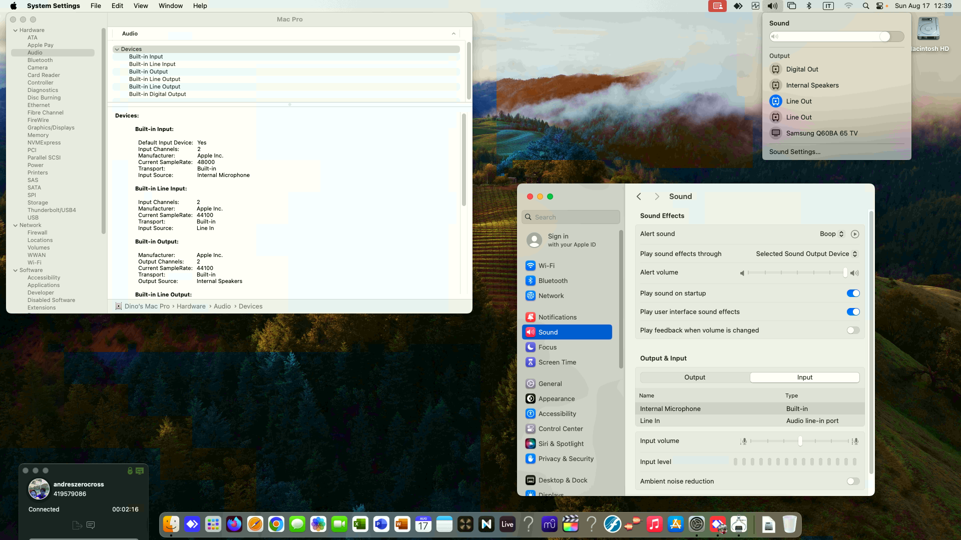Open Messages app in the Dock
The image size is (961, 540).
coord(297,524)
